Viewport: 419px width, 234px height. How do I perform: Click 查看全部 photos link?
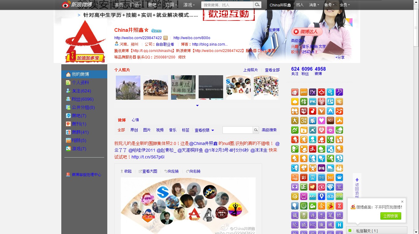coord(272,70)
